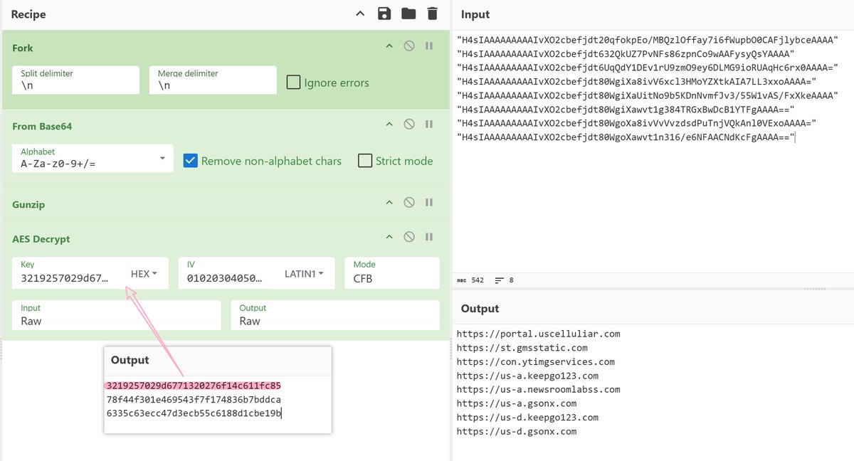Set breakpoint on Fork operation
854x461 pixels.
[429, 46]
